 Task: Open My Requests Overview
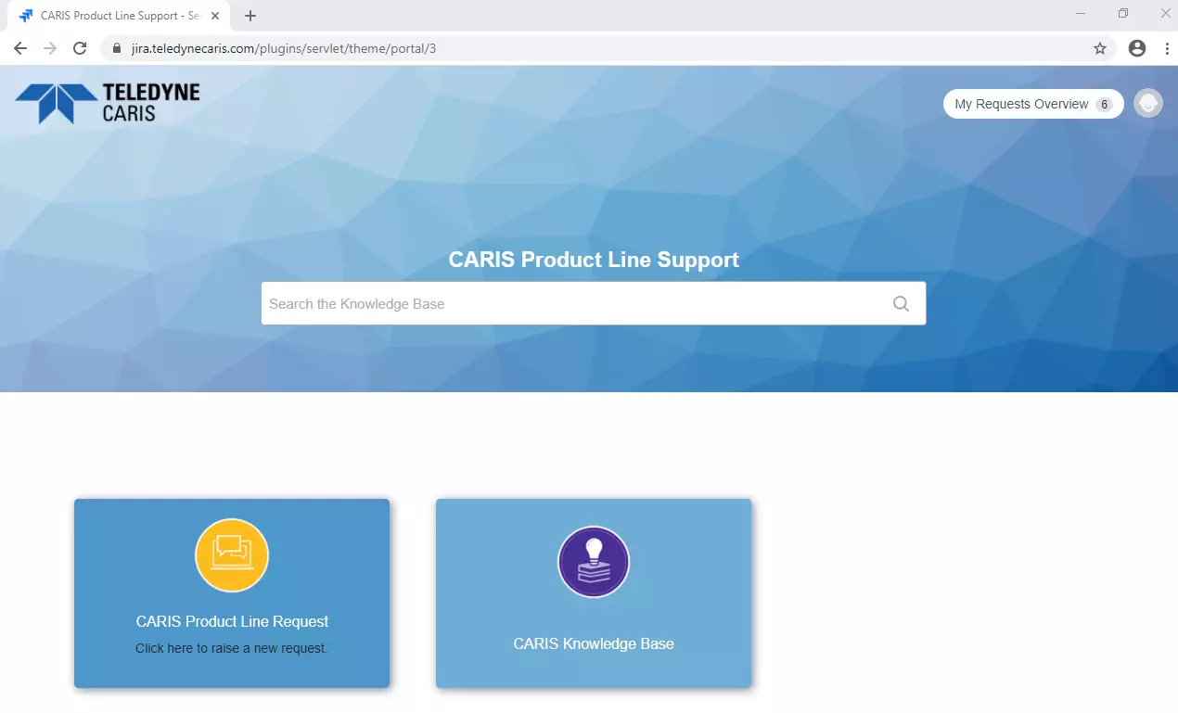(x=1020, y=103)
